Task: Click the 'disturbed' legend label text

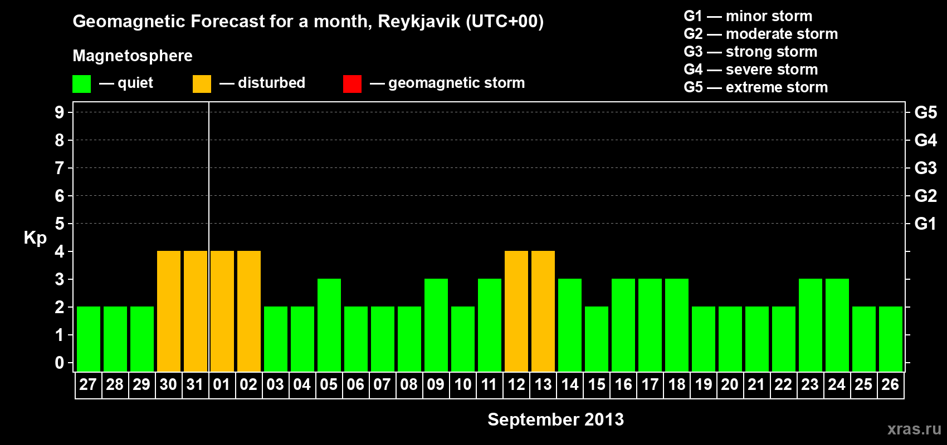Action: point(271,83)
